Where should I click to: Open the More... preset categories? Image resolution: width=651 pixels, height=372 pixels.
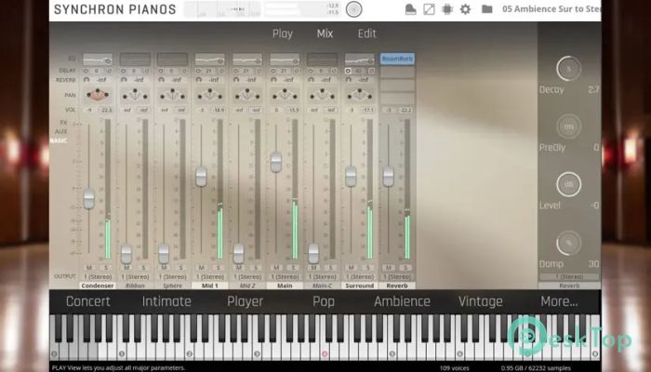pyautogui.click(x=559, y=301)
